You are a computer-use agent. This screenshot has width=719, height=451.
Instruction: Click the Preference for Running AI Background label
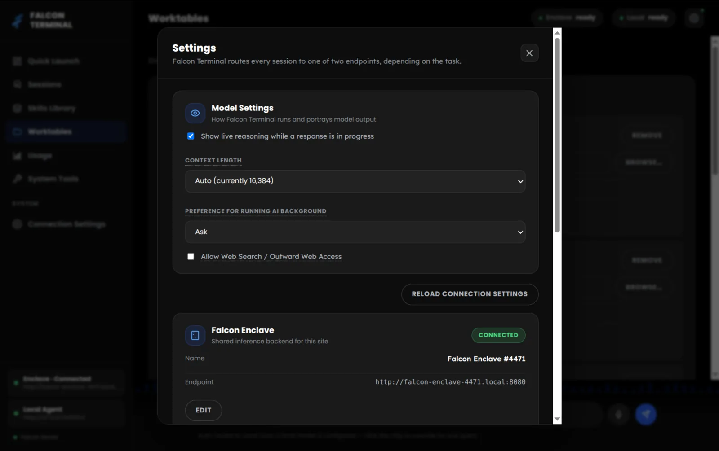click(x=256, y=211)
